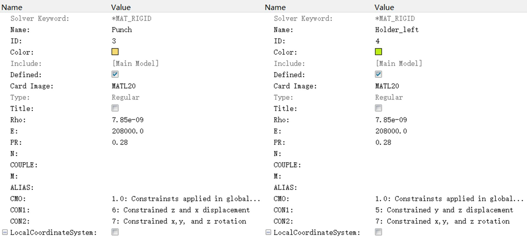Click the left Name column header
527x241 pixels.
click(x=12, y=7)
